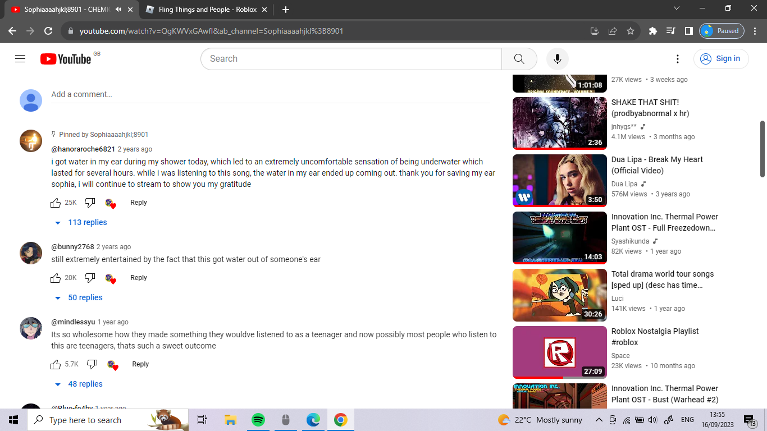Open @mindlessyu's profile avatar
The image size is (767, 431).
pos(31,328)
